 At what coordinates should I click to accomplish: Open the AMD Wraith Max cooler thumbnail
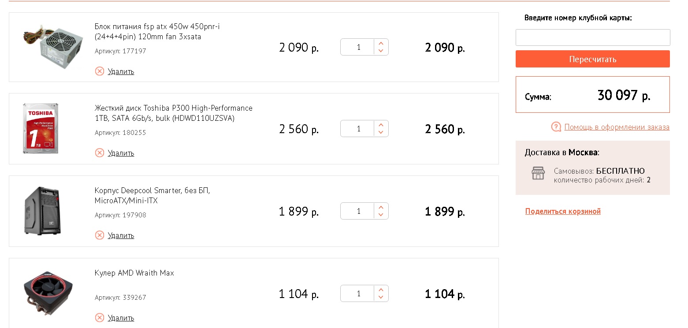coord(42,294)
